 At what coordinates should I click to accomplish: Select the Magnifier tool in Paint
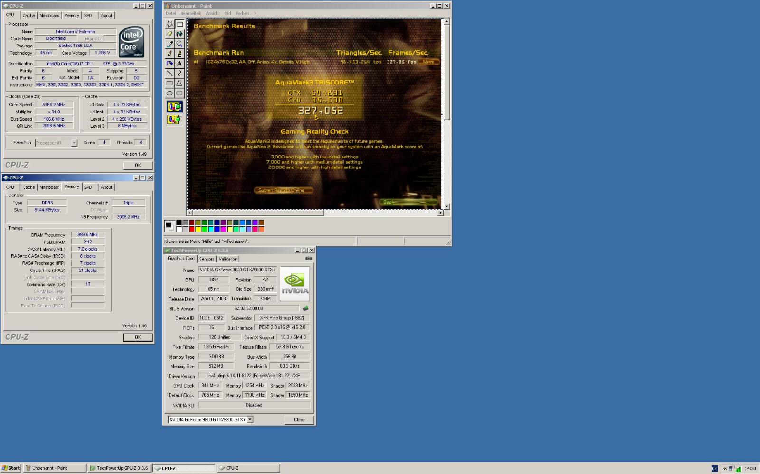click(180, 44)
